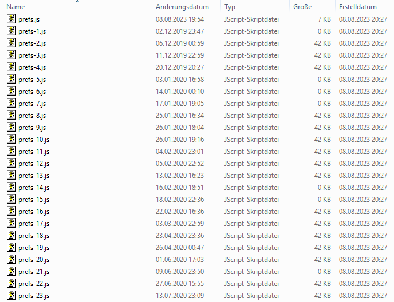Click the date 01.06.2020 17:03
This screenshot has height=302, width=394.
point(180,259)
